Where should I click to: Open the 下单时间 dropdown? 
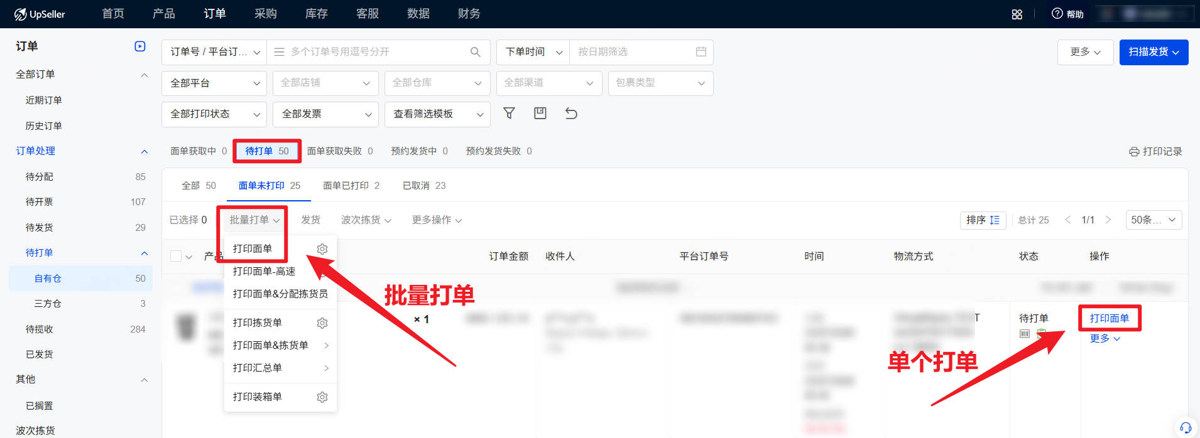click(533, 52)
